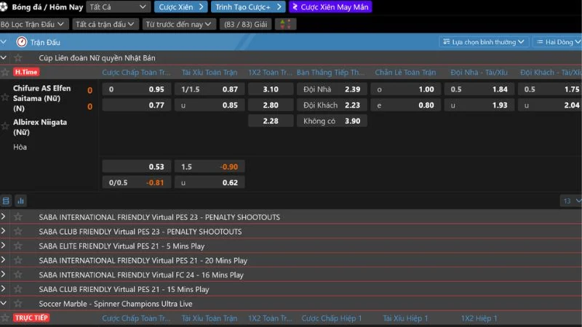This screenshot has height=327, width=582.
Task: Favorite Albirex Niigata team star
Action: 4,126
